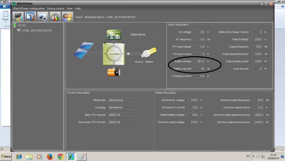Click the light bulb load icon

[149, 52]
